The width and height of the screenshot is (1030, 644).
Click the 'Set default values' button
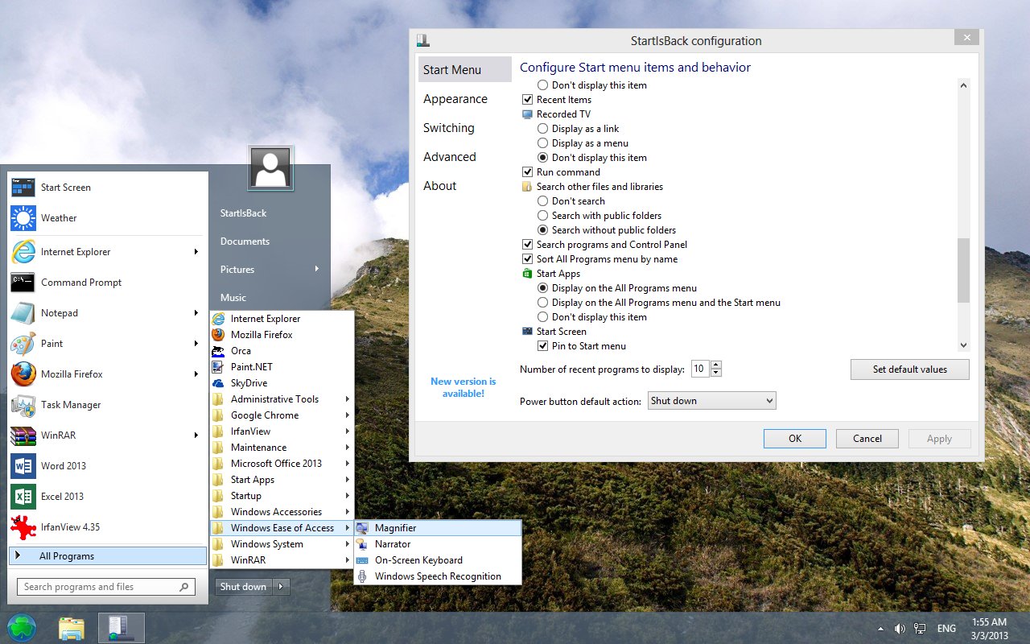point(909,369)
